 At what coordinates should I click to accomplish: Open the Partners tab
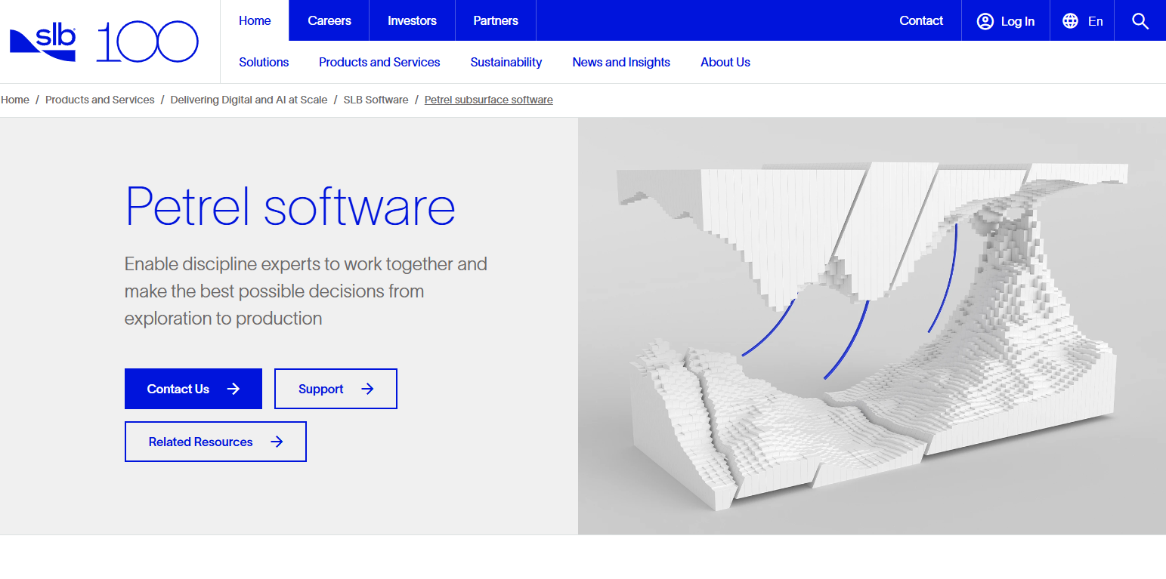(x=496, y=20)
